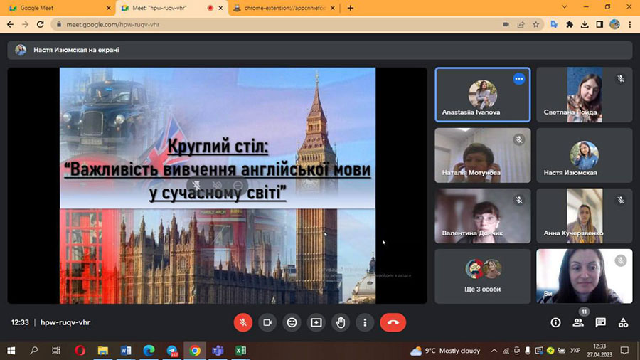Click the address bar with meet.google.com URL
The height and width of the screenshot is (360, 640).
[270, 23]
